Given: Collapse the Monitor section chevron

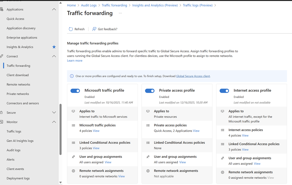Looking at the screenshot, I should tap(54, 122).
